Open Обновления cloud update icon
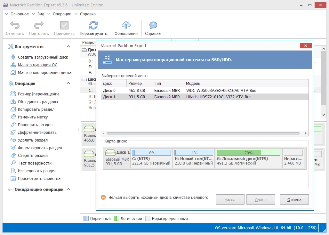 coord(126,25)
